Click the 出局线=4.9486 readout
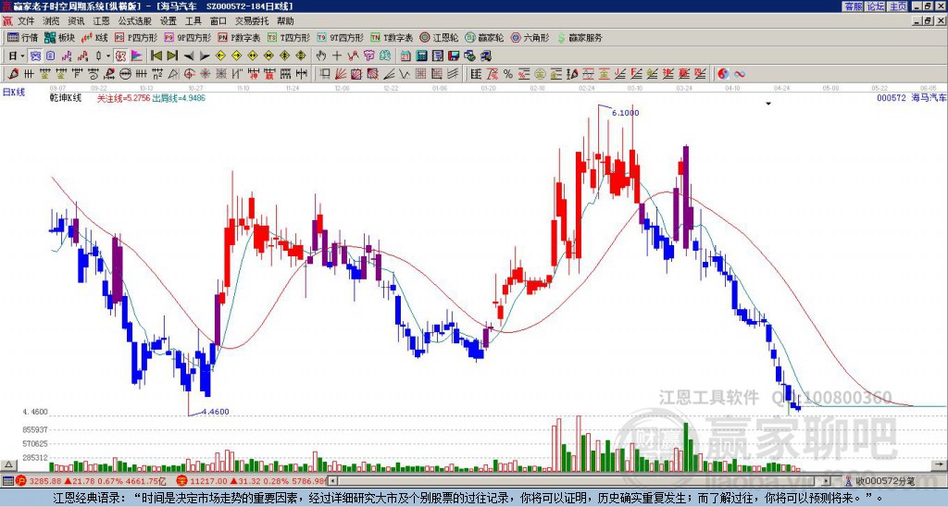The width and height of the screenshot is (948, 507). 179,98
